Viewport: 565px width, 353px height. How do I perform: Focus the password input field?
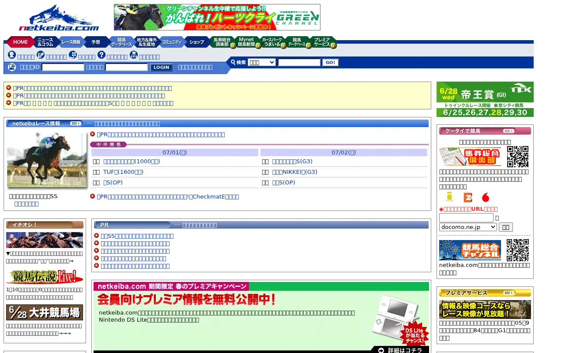pos(126,68)
